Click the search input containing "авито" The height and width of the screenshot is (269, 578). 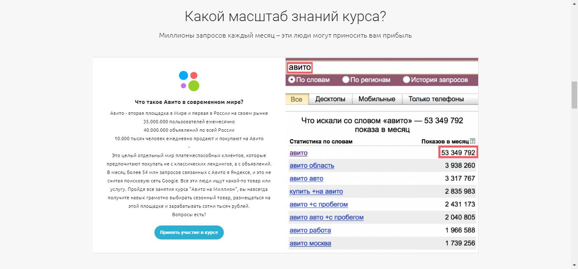tap(300, 67)
